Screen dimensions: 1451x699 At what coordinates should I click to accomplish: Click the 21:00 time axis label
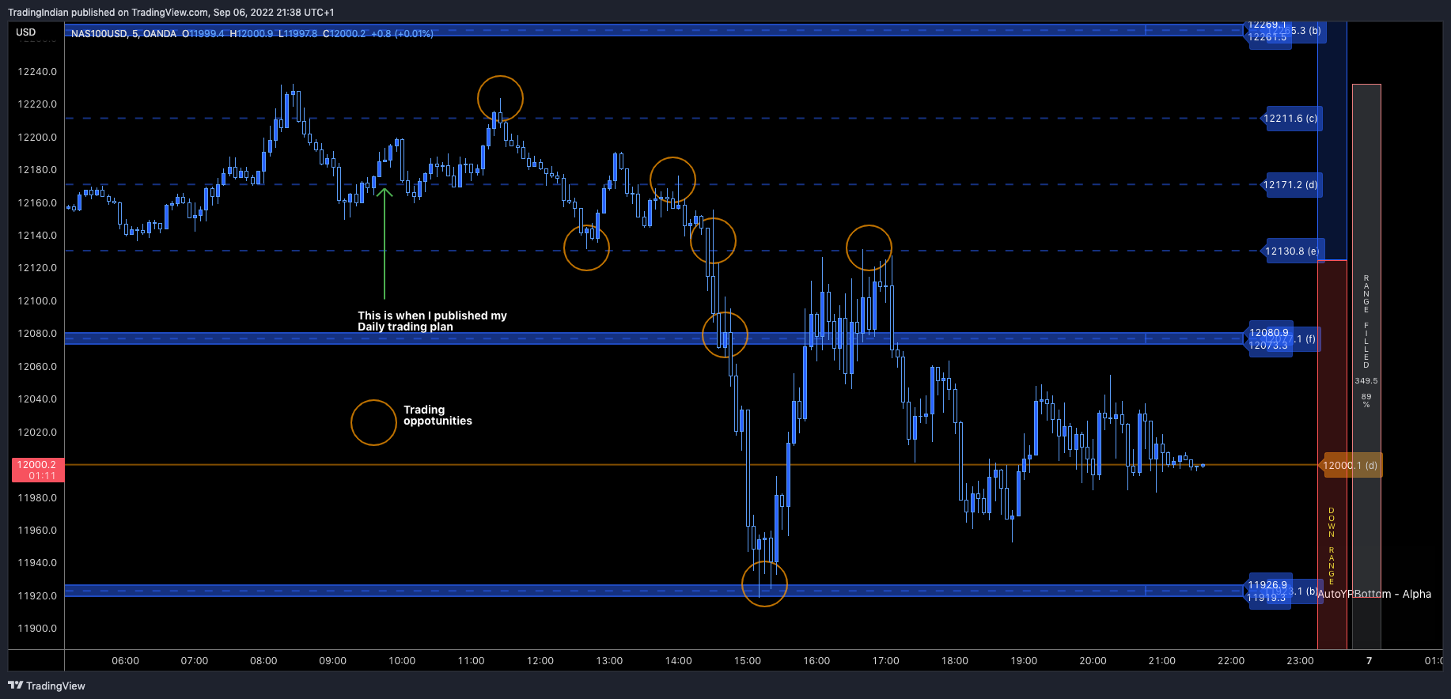point(1162,661)
